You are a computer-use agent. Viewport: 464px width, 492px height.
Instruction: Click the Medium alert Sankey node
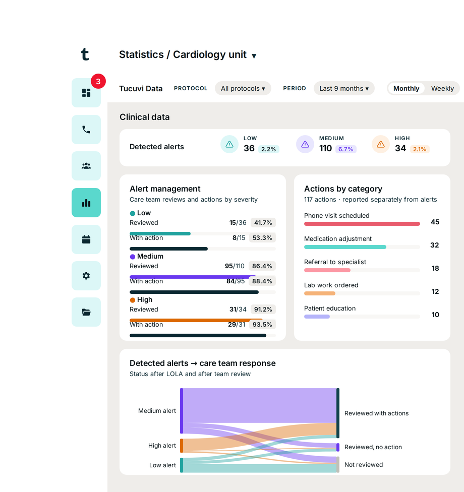[182, 411]
